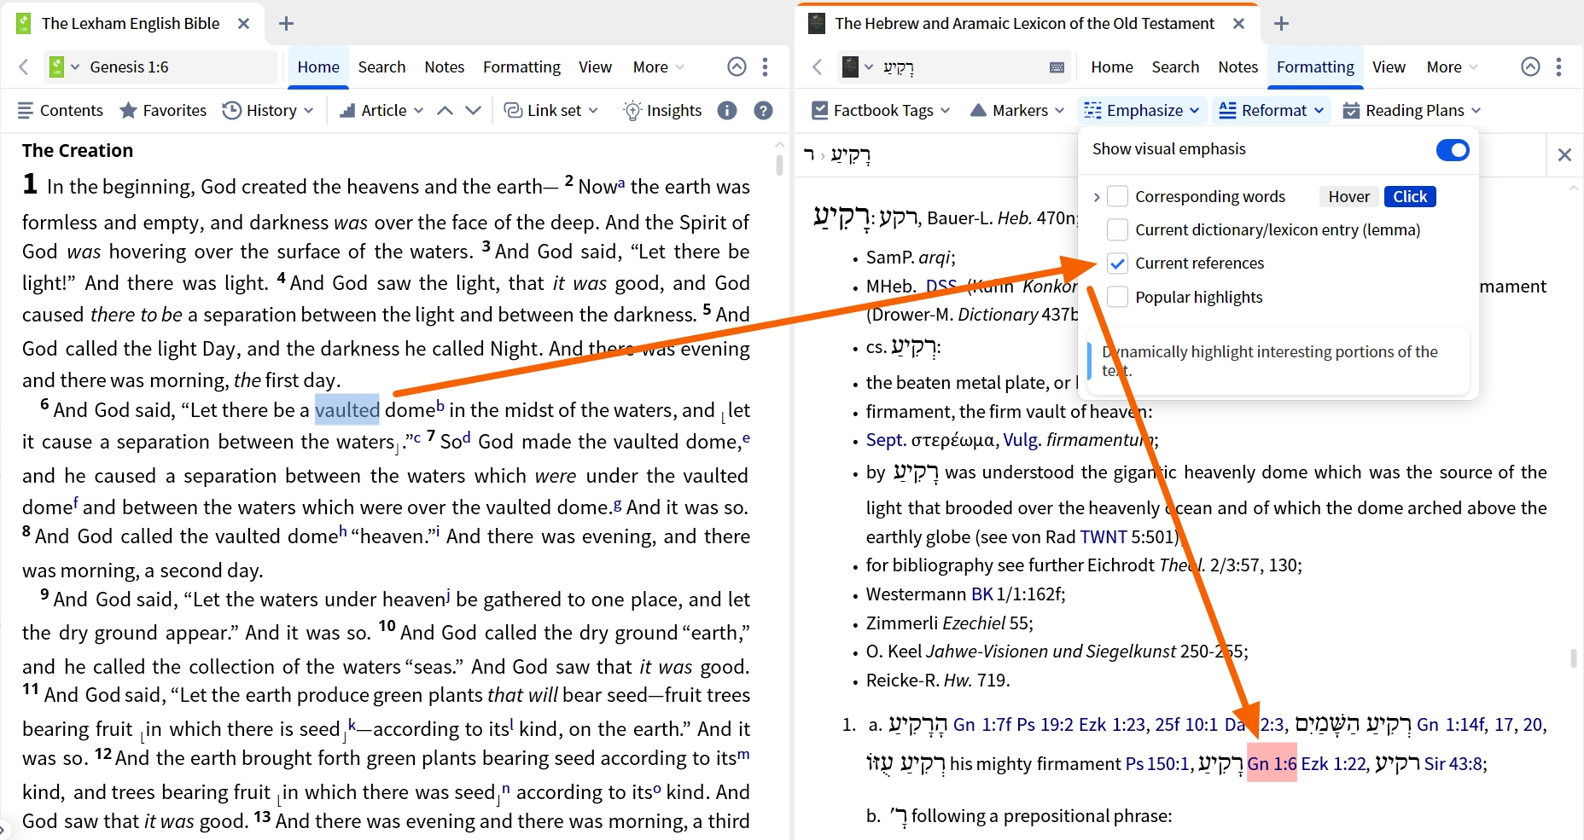Enable Popular highlights checkbox
Image resolution: width=1584 pixels, height=840 pixels.
point(1117,297)
